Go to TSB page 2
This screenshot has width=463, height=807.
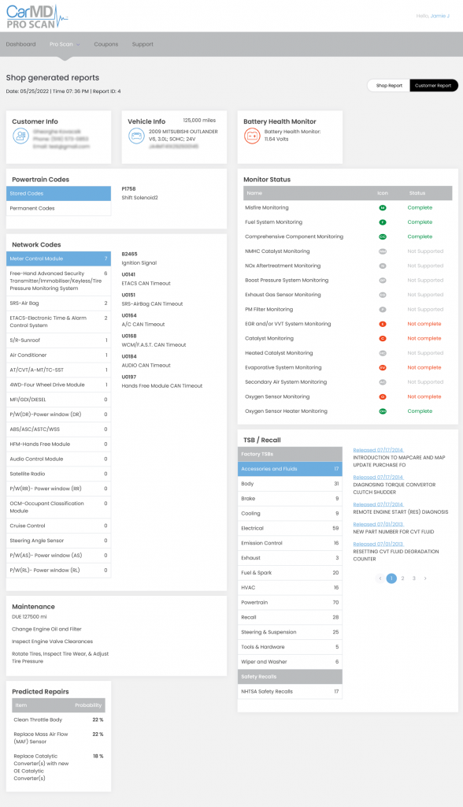(x=403, y=578)
